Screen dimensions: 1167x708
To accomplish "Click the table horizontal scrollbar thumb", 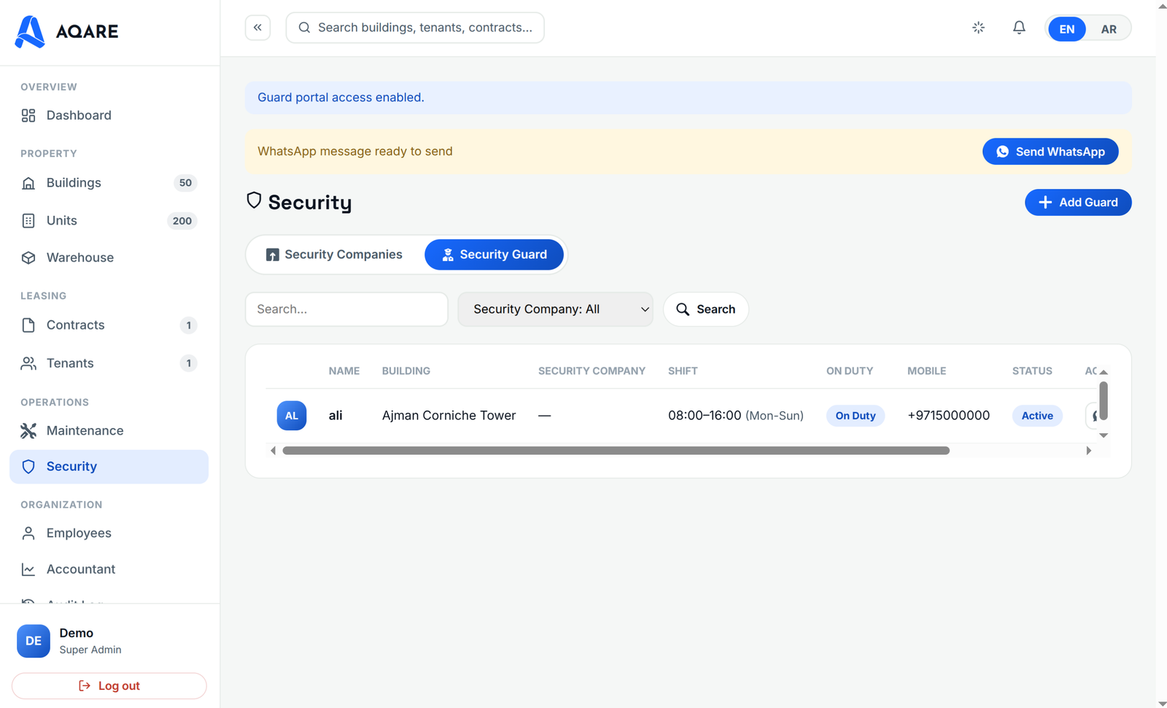I will pyautogui.click(x=616, y=451).
